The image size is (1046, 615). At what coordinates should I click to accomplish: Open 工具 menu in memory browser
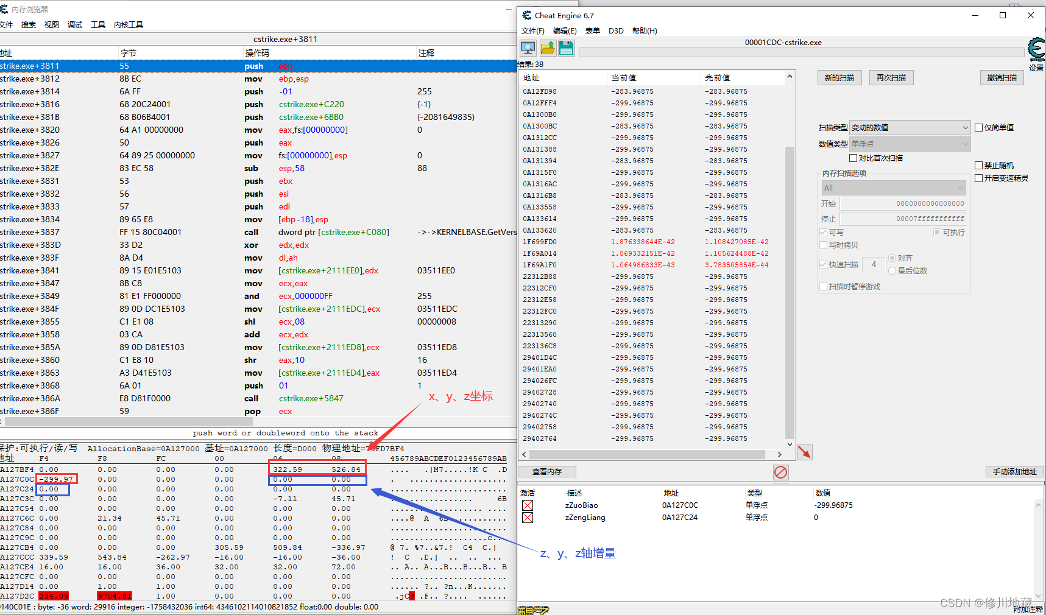tap(98, 24)
